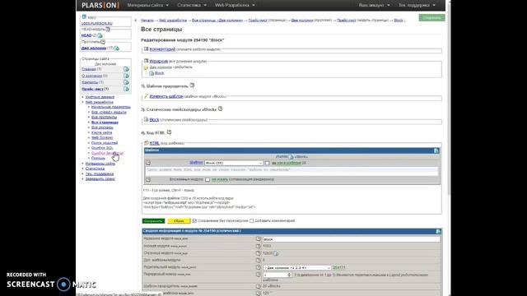Click the PLARS ON logo
527x296 pixels.
100,5
